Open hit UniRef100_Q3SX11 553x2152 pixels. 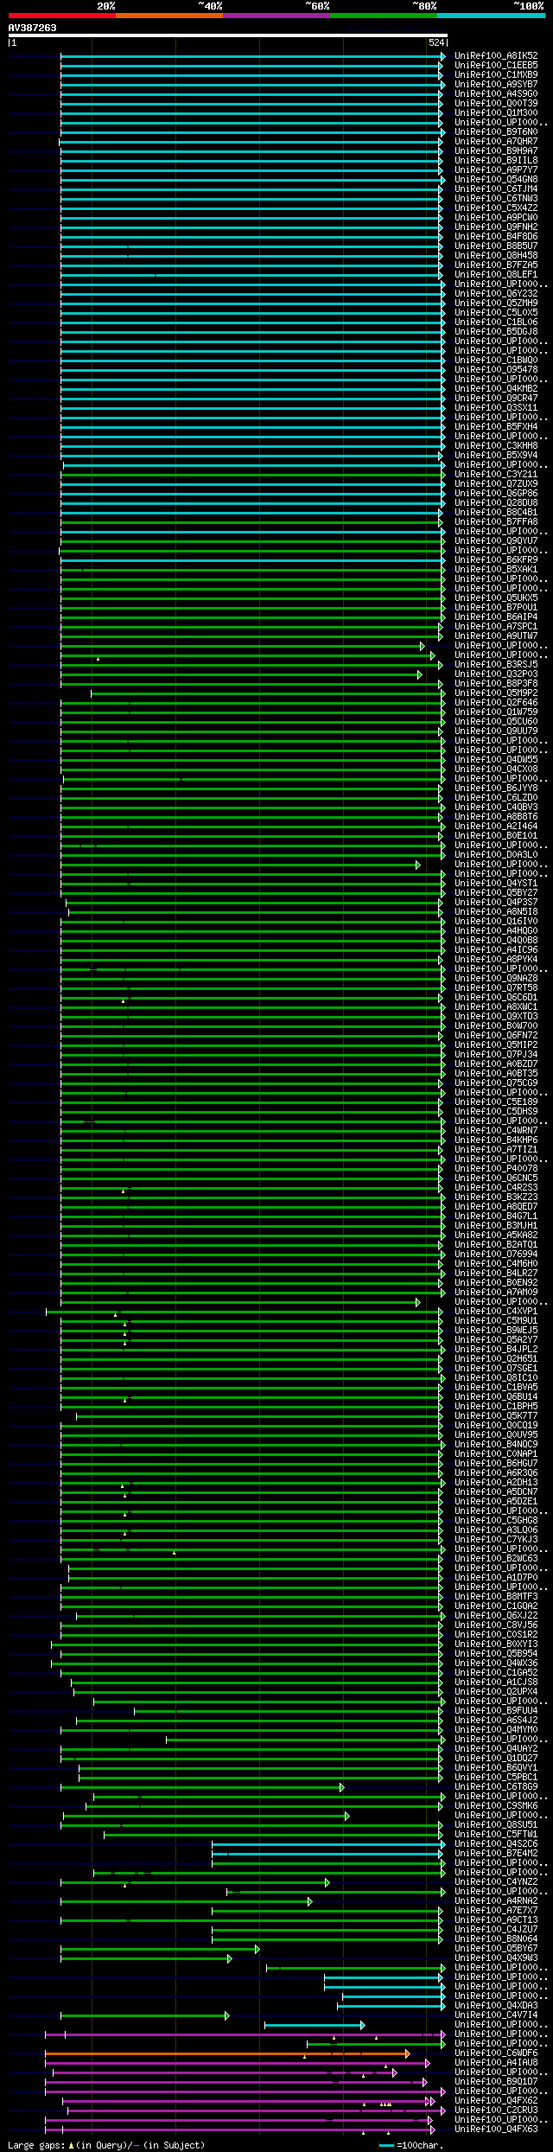point(496,407)
